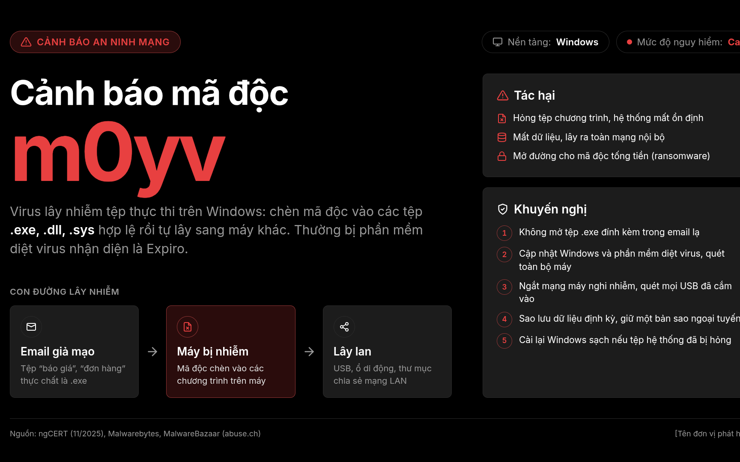Click the monitor icon beside Nền tảng
This screenshot has width=740, height=462.
click(497, 42)
